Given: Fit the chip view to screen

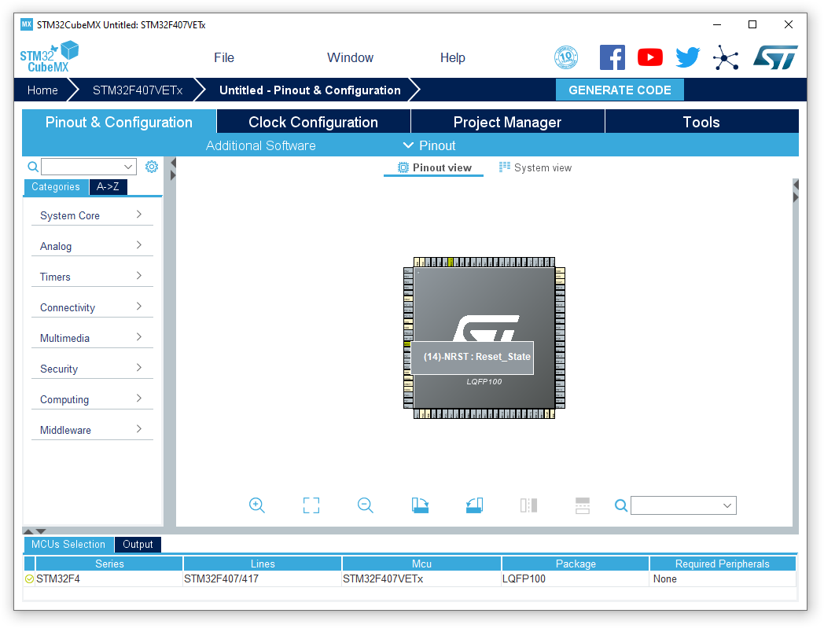Looking at the screenshot, I should point(311,505).
